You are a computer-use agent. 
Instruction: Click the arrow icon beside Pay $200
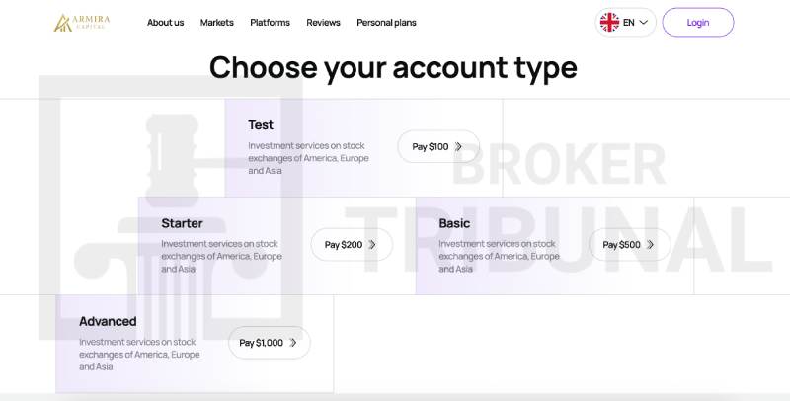click(372, 245)
